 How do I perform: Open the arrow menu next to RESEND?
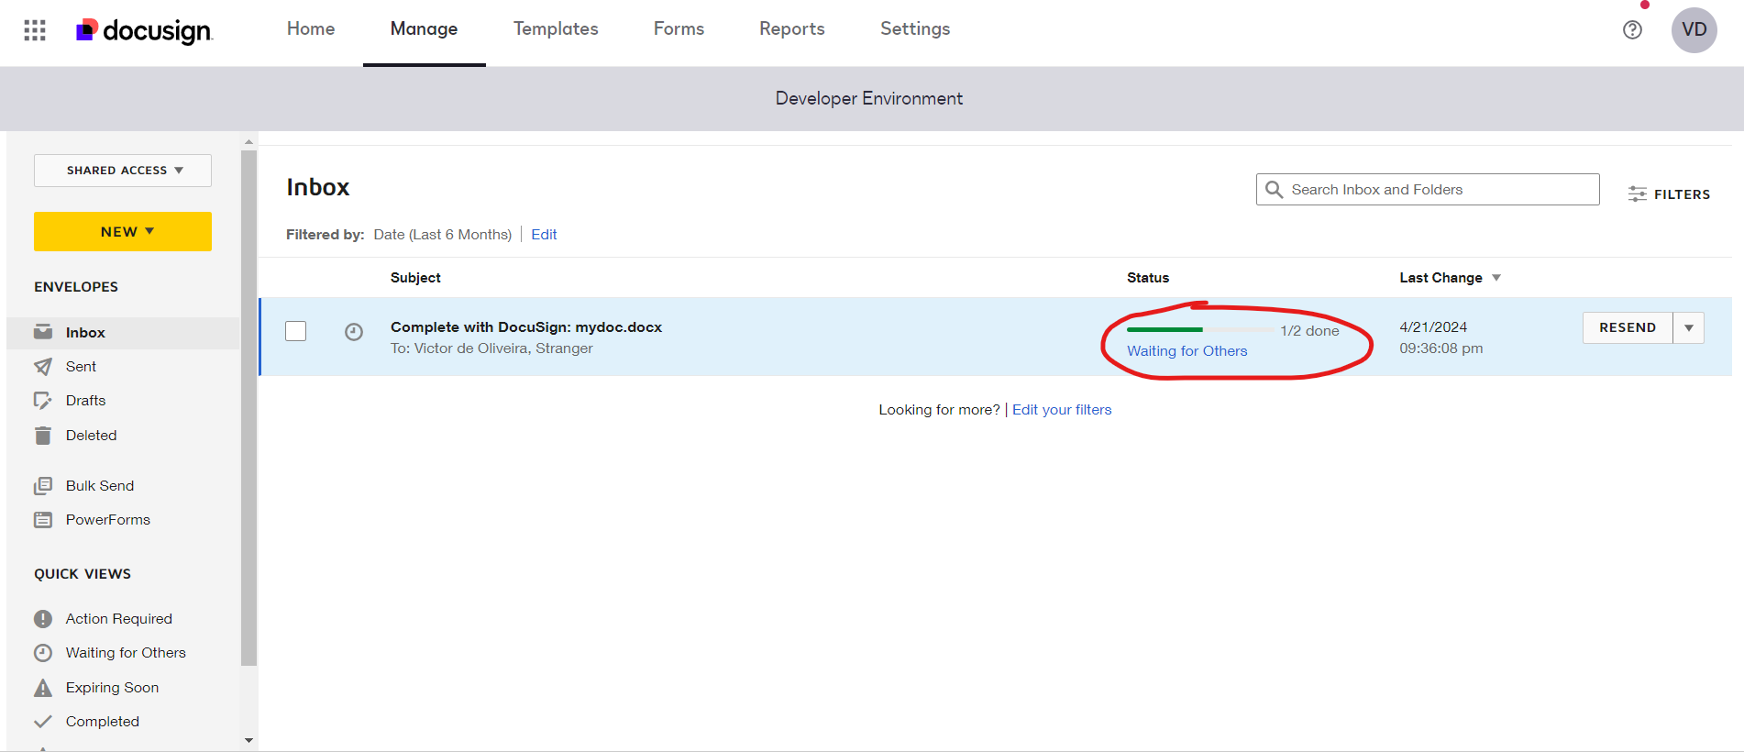(1689, 328)
